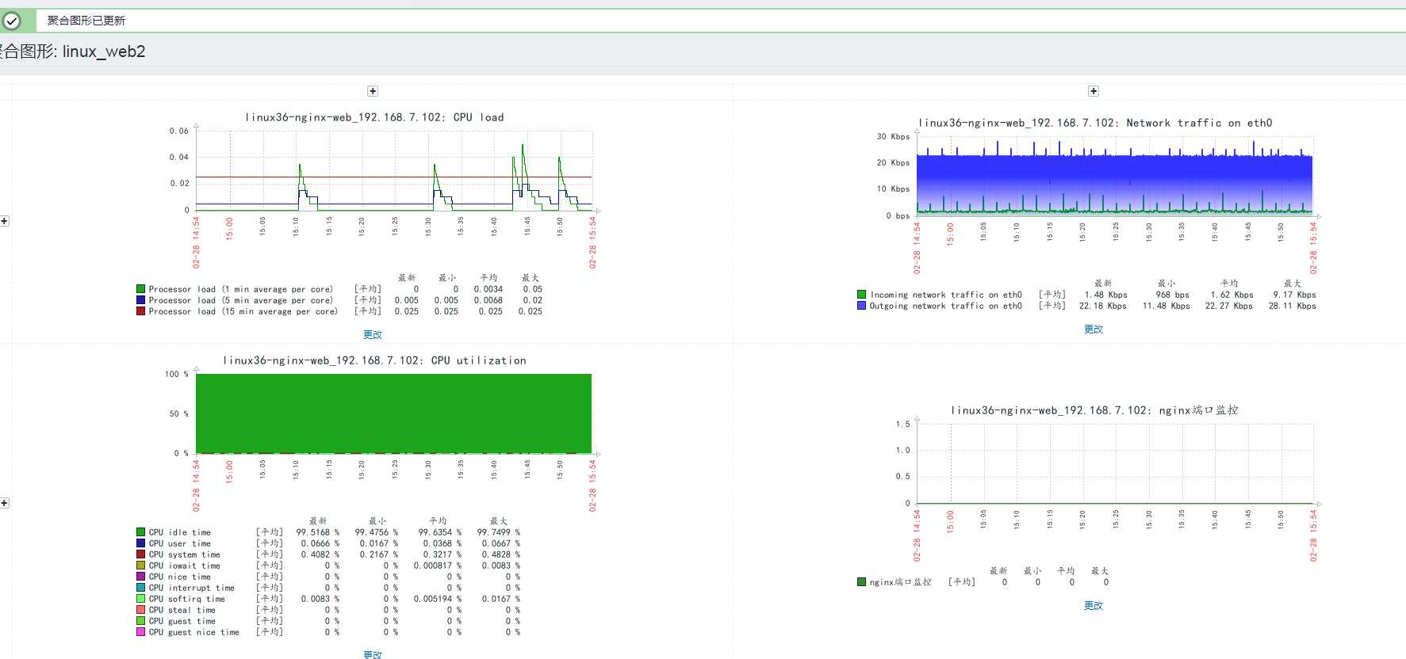
Task: Click blue swatch for Outgoing network traffic
Action: click(x=861, y=306)
